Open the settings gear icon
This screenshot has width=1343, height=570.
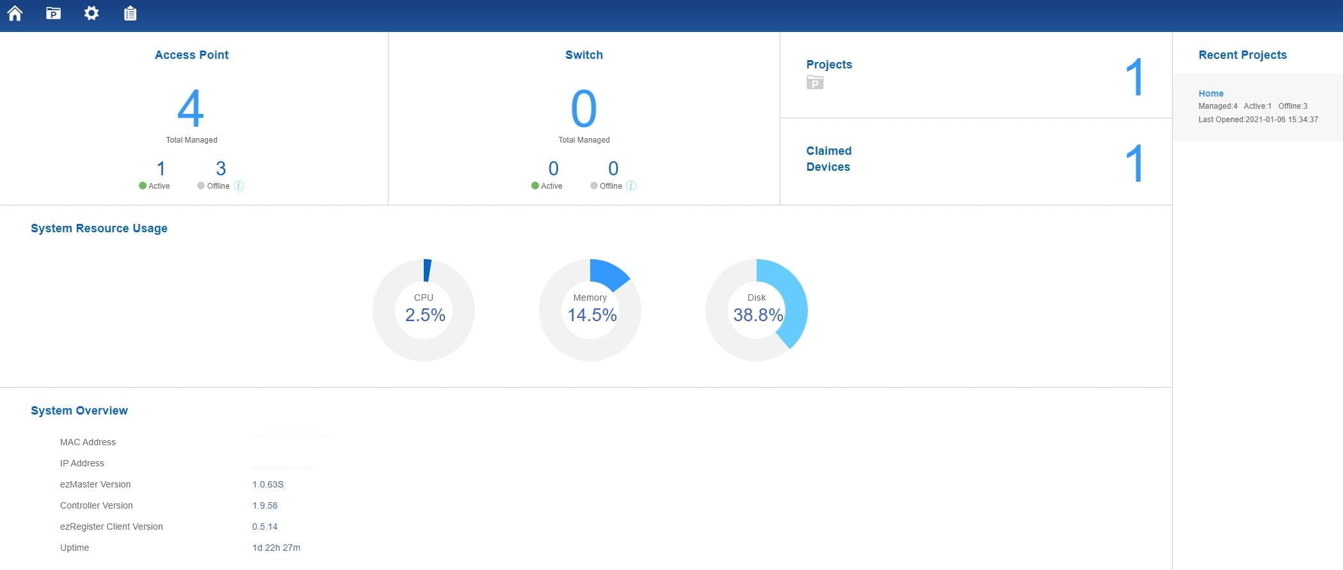coord(92,13)
